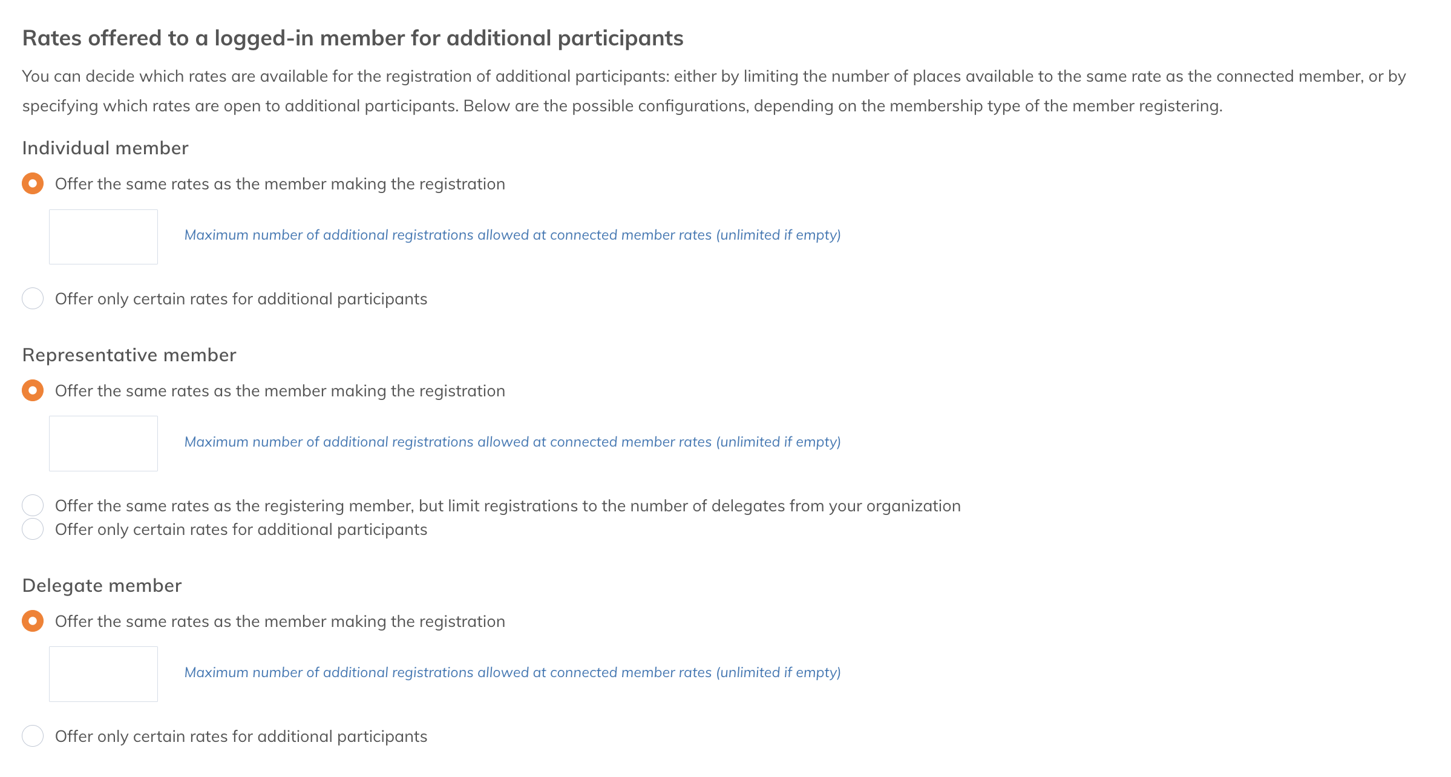Choose Individual member only certain rates radio
The image size is (1451, 777).
[33, 298]
